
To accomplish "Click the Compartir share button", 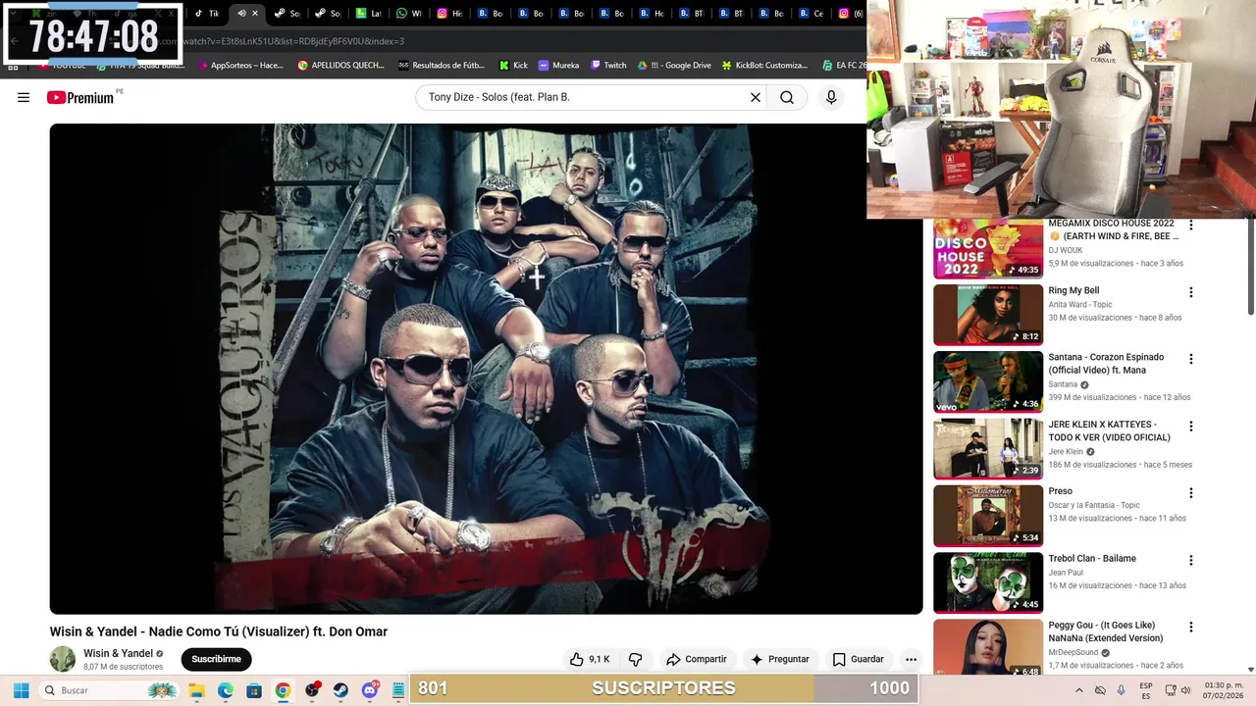I will (x=696, y=659).
